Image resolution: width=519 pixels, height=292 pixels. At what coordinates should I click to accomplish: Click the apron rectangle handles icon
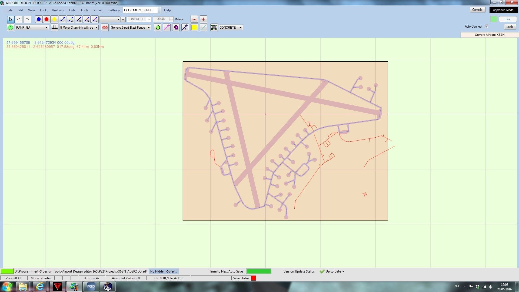pos(214,27)
